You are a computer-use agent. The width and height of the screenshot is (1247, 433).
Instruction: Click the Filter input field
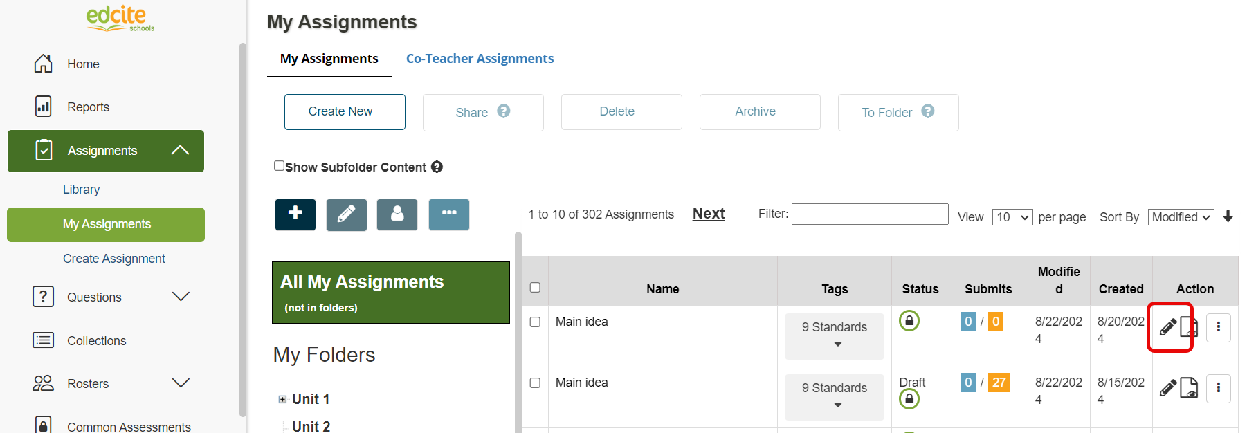point(870,214)
